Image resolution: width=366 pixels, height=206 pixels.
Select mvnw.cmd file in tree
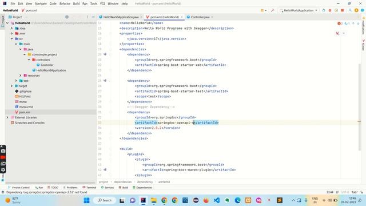[x=24, y=107]
